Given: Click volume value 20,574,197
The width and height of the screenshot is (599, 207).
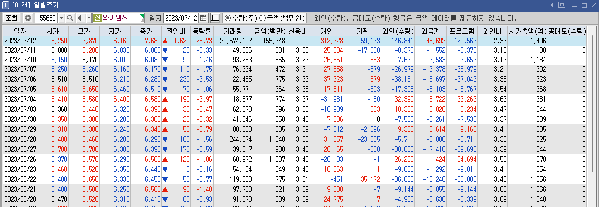Looking at the screenshot, I should click(x=236, y=41).
